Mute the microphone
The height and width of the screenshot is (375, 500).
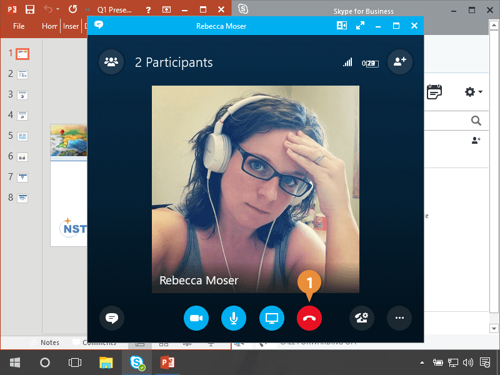click(234, 318)
